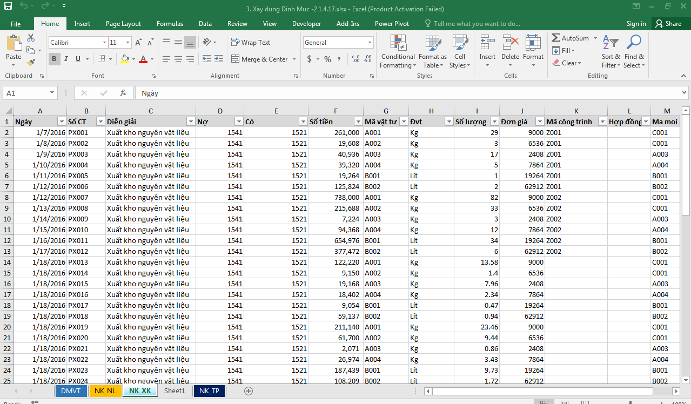Toggle Italic formatting
The height and width of the screenshot is (404, 691).
coord(66,59)
